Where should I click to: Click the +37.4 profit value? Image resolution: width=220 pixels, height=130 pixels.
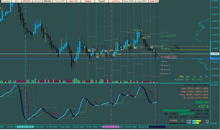[x=203, y=106]
